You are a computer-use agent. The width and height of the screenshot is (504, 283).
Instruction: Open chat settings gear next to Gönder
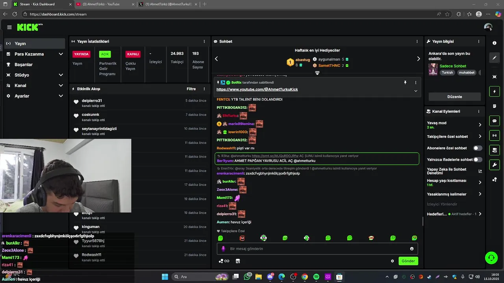point(392,261)
